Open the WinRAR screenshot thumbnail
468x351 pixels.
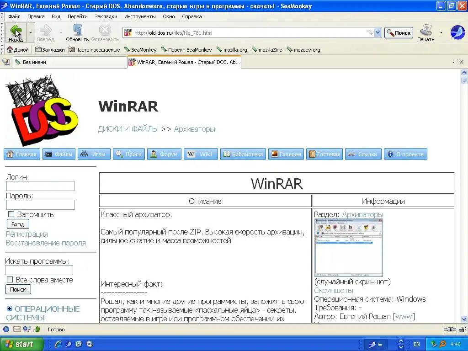(x=349, y=248)
